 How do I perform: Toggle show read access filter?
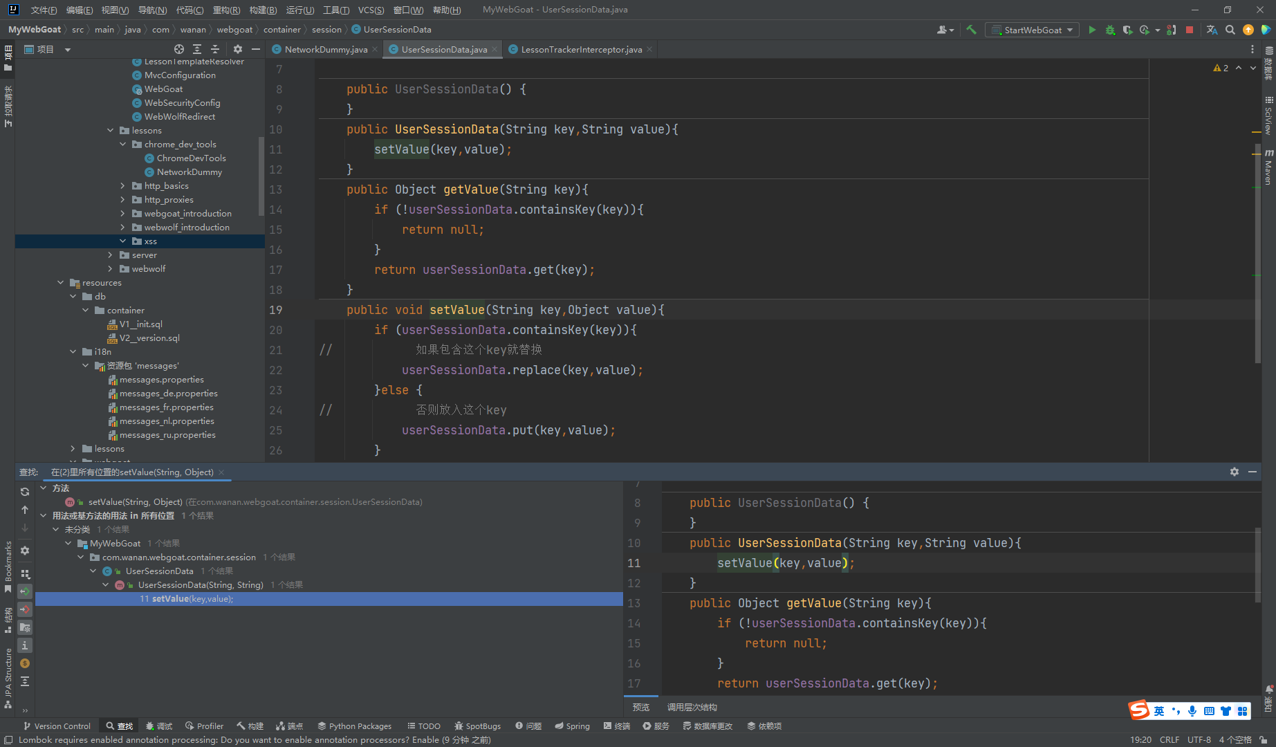25,591
